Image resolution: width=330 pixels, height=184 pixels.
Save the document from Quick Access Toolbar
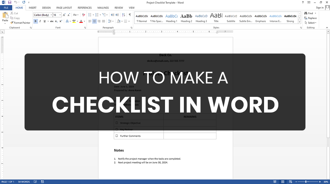click(10, 2)
